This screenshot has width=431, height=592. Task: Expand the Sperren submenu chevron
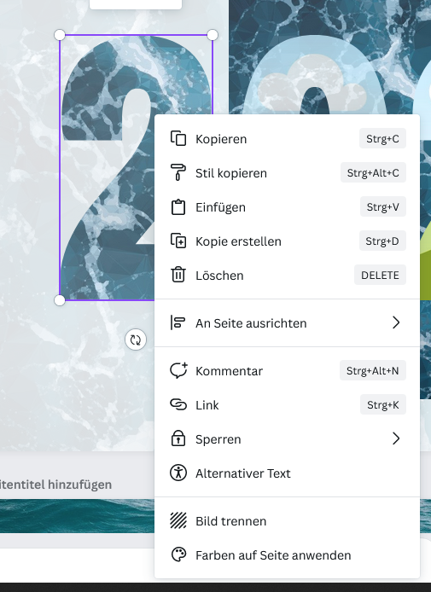pyautogui.click(x=395, y=438)
